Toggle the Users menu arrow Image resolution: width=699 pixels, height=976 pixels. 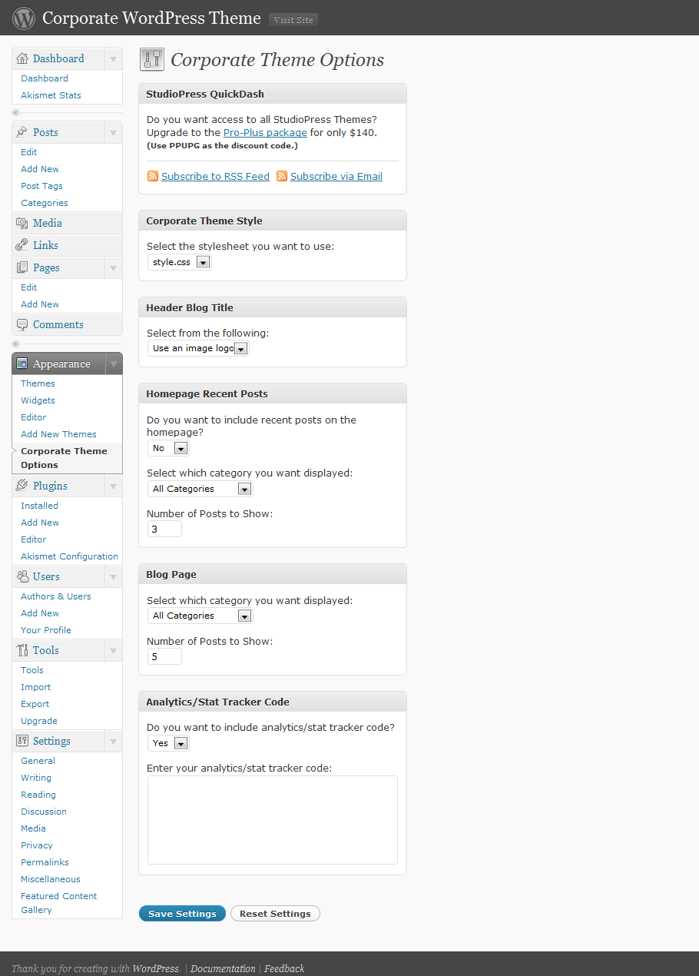click(x=113, y=576)
